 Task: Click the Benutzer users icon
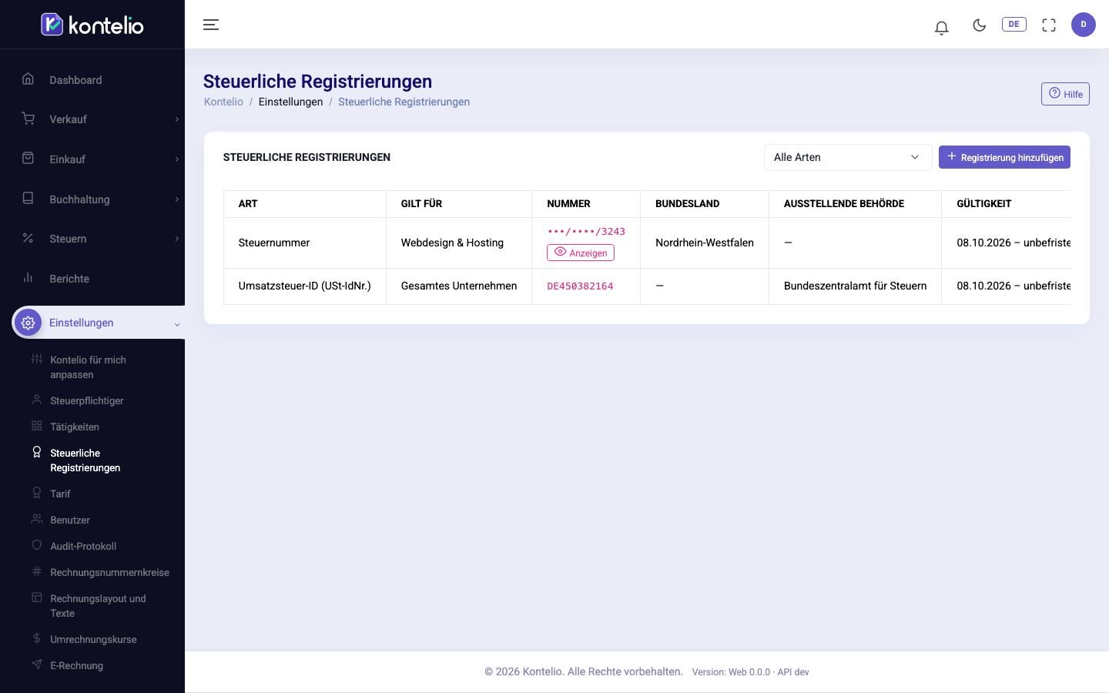[36, 519]
